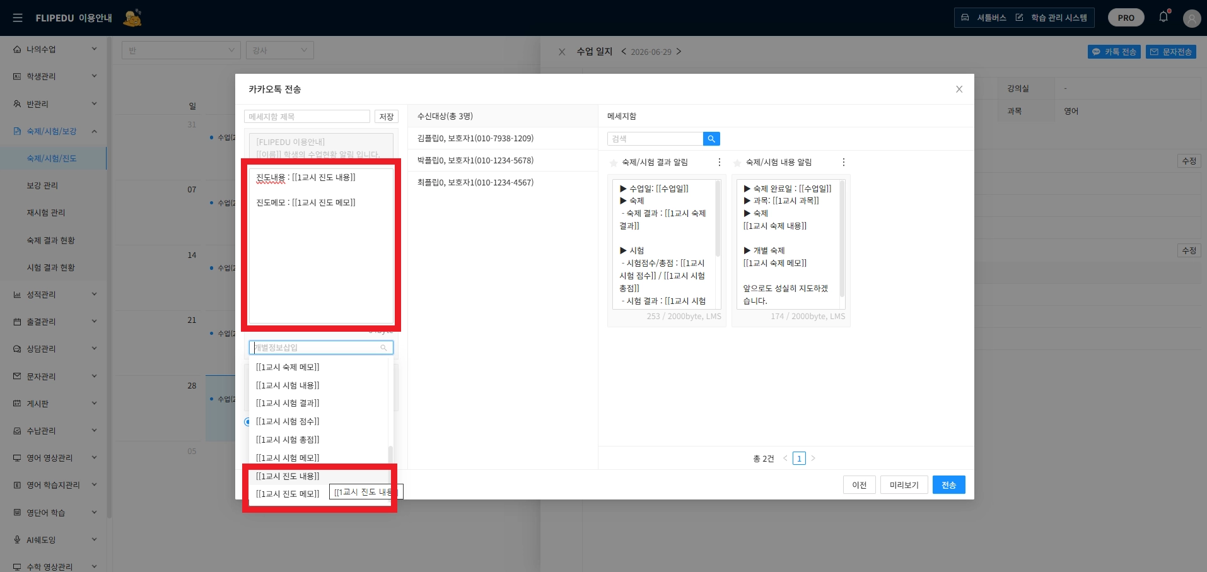This screenshot has height=572, width=1207.
Task: Close the 카카오톡 전송 dialog
Action: coord(959,89)
